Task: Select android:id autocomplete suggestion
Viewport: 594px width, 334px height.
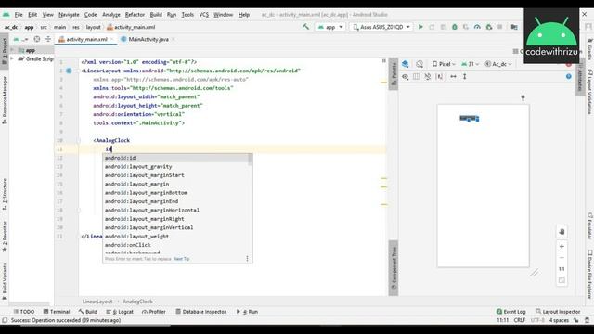Action: pos(175,158)
